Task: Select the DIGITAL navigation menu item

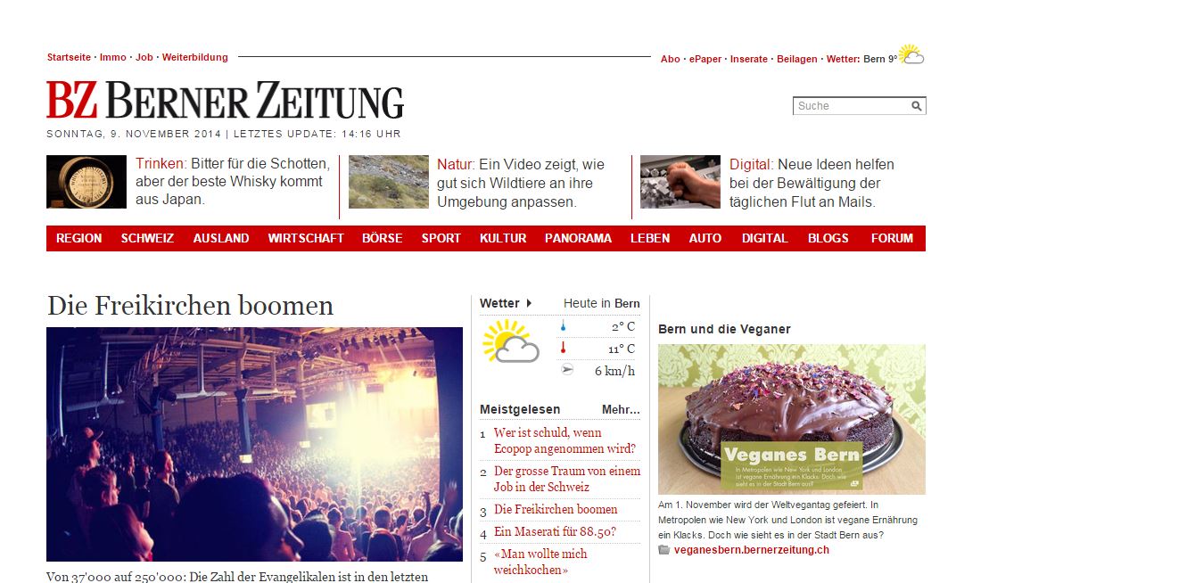Action: [x=765, y=238]
